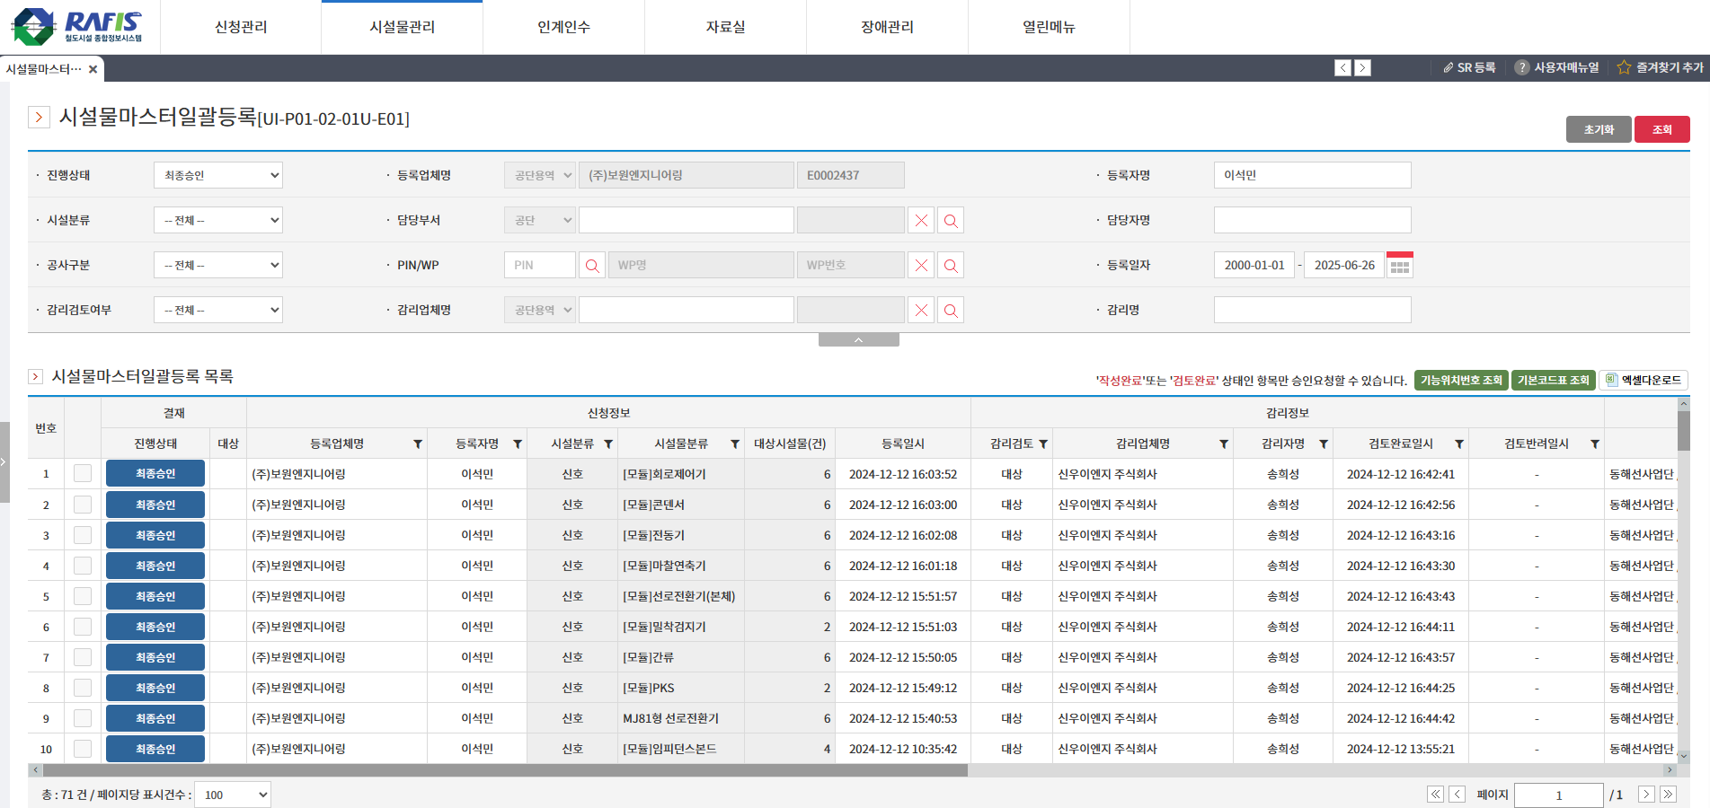Viewport: 1710px width, 808px height.
Task: Filter the 감리자명 column
Action: [1324, 444]
